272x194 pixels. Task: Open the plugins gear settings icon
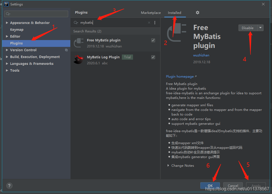(x=197, y=13)
